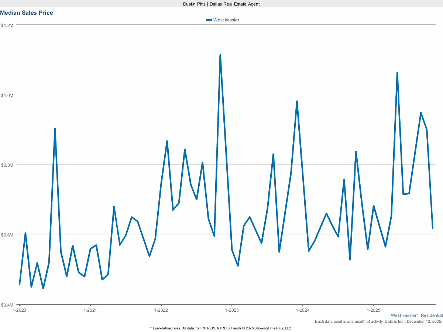The height and width of the screenshot is (332, 443).
Task: Open the West kessler*: Residential link
Action: pos(417,315)
